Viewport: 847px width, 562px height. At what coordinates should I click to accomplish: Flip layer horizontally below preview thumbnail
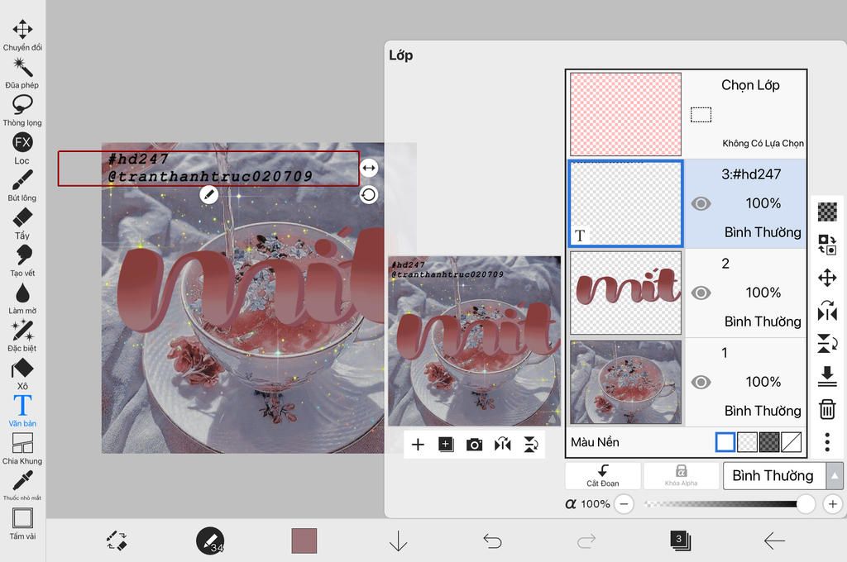coord(502,445)
